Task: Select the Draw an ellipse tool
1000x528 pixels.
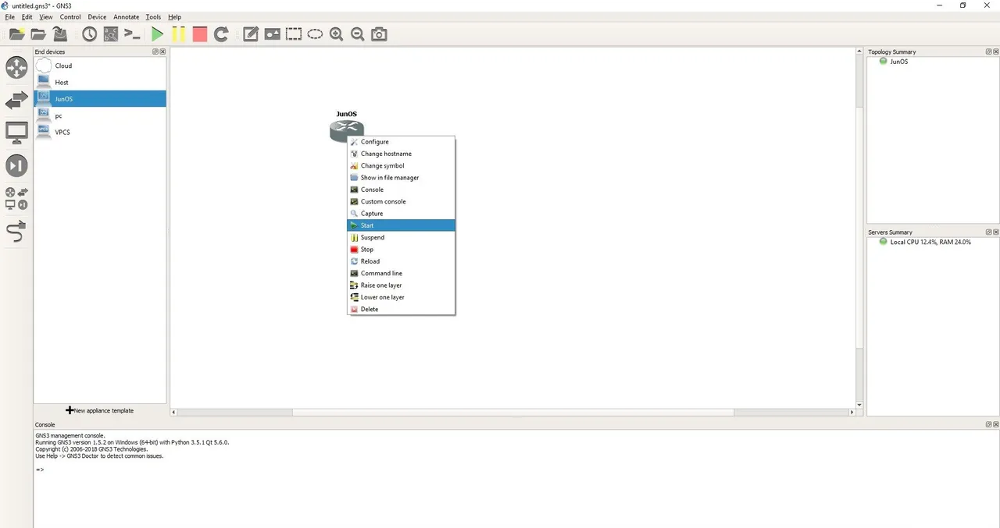Action: 315,34
